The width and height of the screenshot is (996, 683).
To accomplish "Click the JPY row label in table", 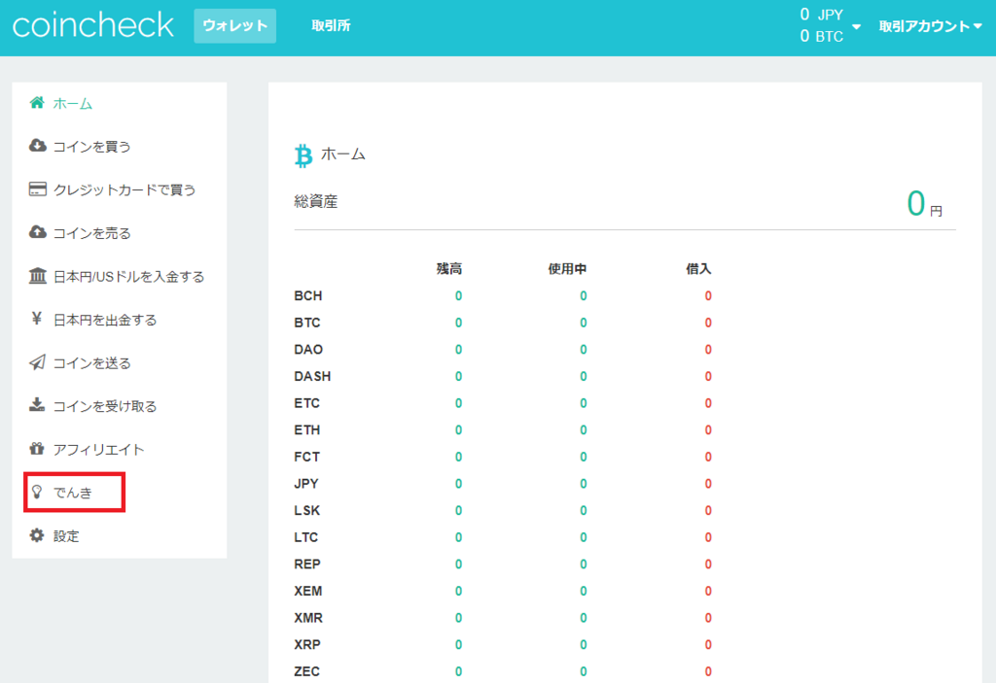I will (x=306, y=483).
